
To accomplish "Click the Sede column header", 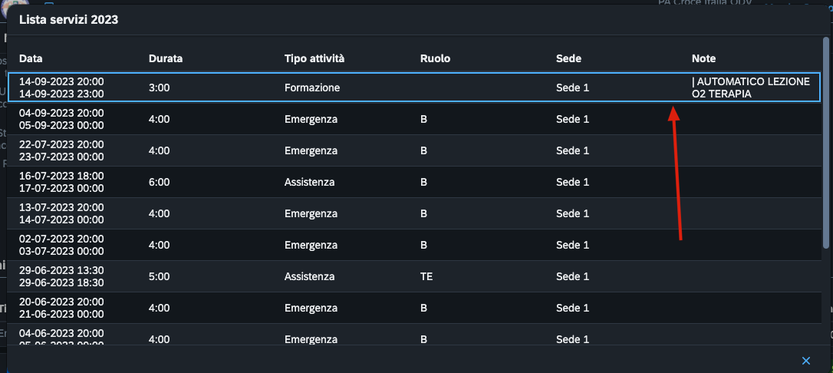I will [x=568, y=59].
